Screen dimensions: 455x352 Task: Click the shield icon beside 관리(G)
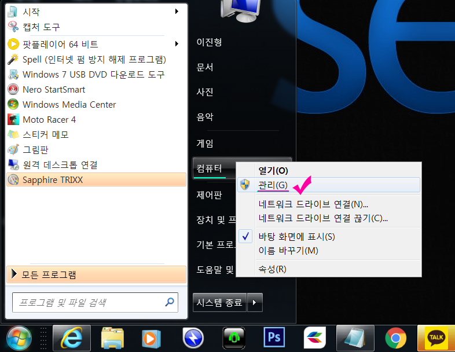[x=245, y=185]
